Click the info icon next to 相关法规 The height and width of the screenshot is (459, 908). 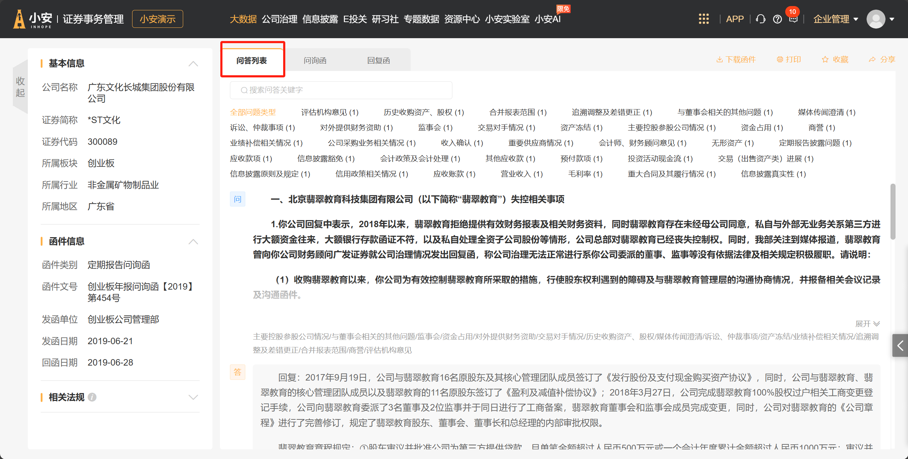click(x=92, y=397)
